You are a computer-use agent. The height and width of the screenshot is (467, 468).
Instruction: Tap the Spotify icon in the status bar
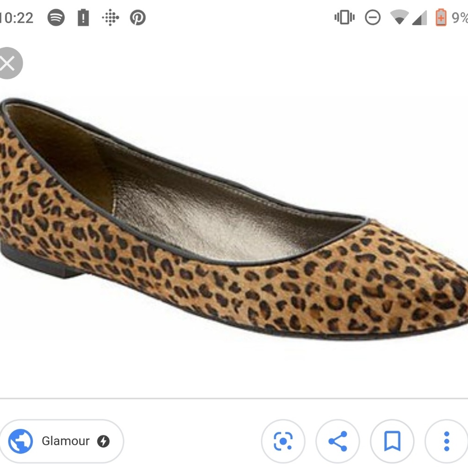tap(56, 18)
